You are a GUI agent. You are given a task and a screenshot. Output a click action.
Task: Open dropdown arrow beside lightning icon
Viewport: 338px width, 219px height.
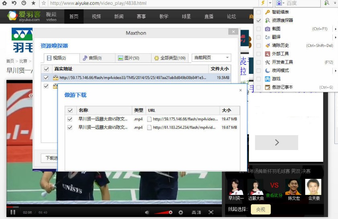tap(270, 3)
